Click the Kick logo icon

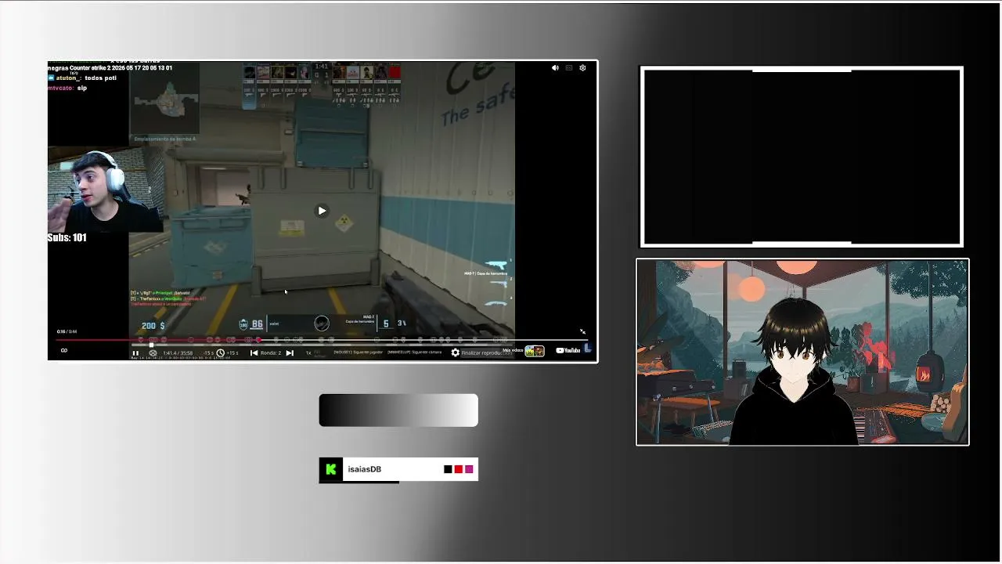pyautogui.click(x=331, y=469)
